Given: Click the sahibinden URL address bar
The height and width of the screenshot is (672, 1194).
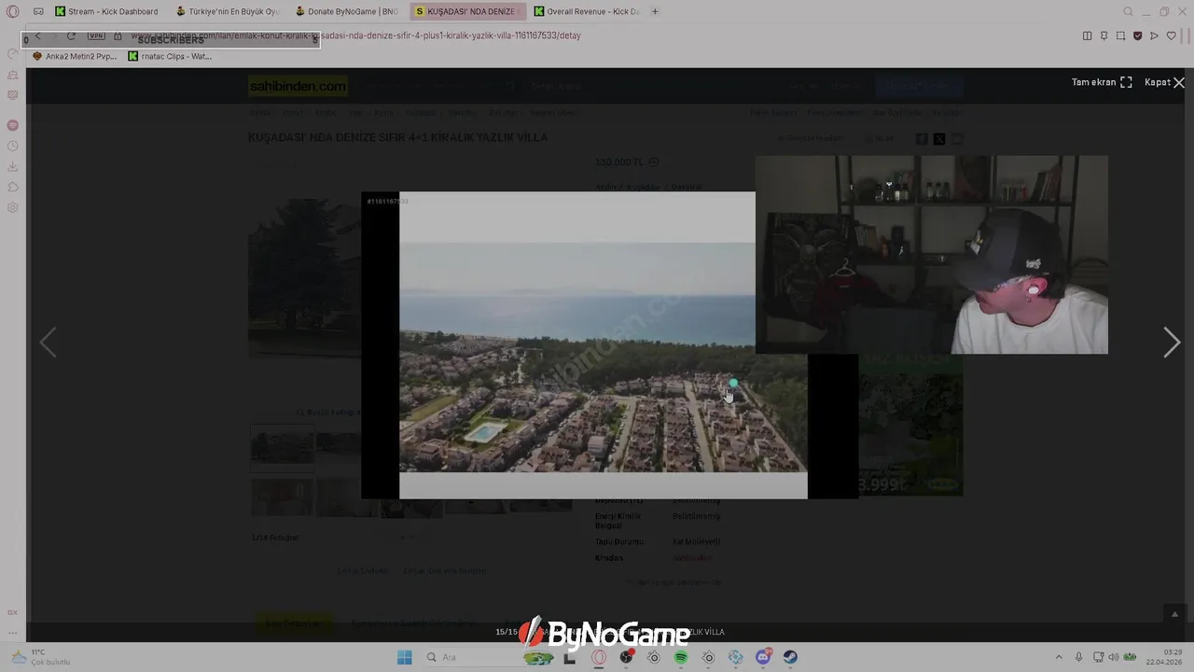Looking at the screenshot, I should (x=354, y=35).
